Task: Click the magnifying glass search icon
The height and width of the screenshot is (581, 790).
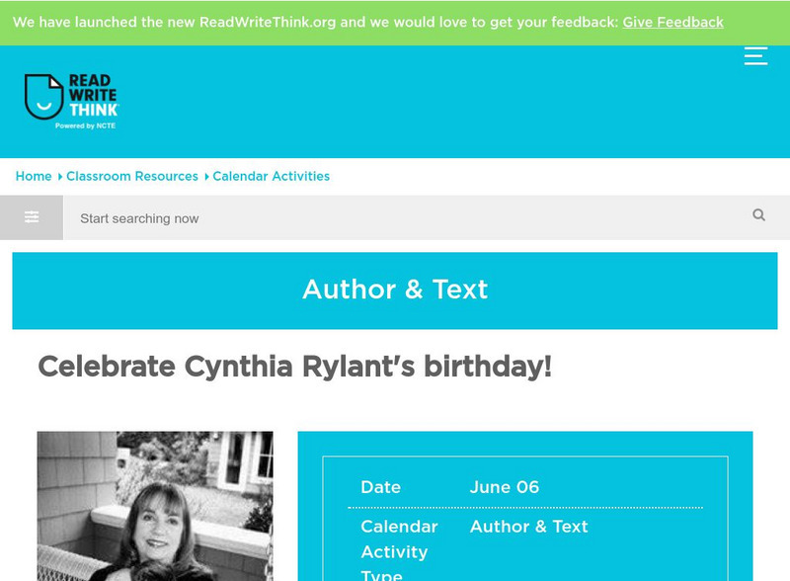Action: [758, 215]
